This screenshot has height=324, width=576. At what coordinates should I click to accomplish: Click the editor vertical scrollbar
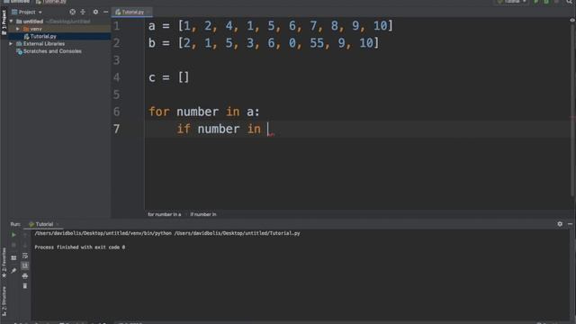pos(572,110)
